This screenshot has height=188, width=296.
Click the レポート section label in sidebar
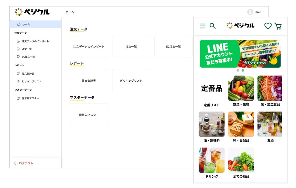point(19,65)
